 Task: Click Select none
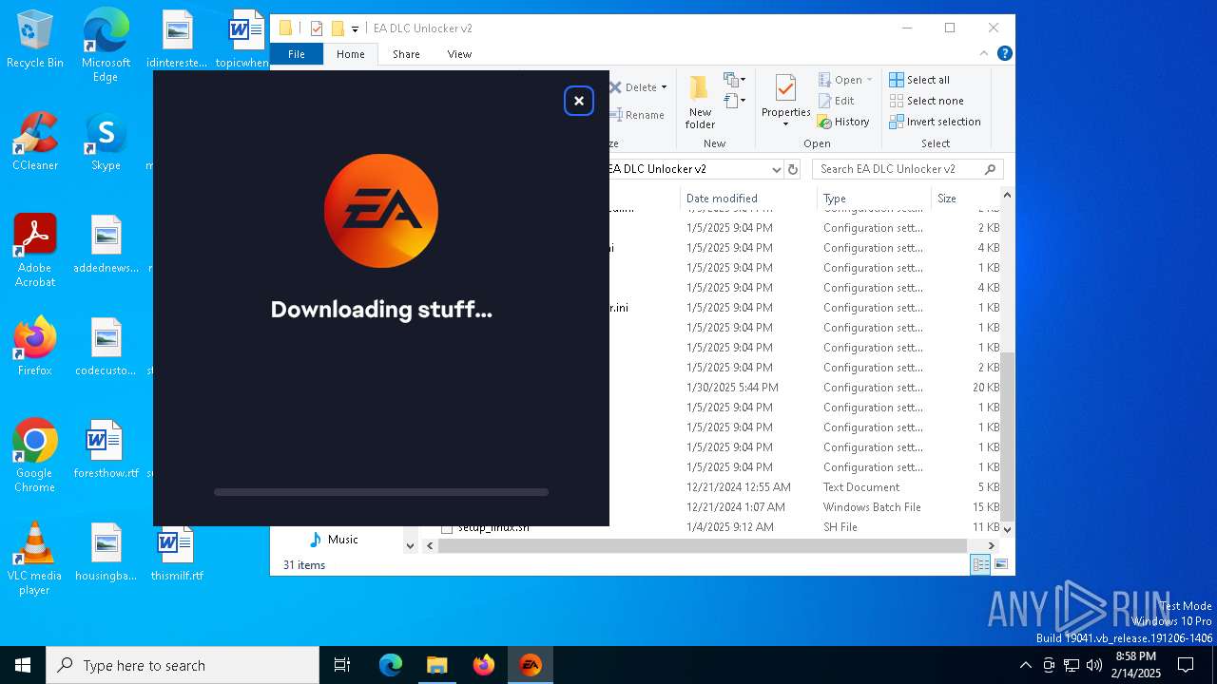coord(927,101)
